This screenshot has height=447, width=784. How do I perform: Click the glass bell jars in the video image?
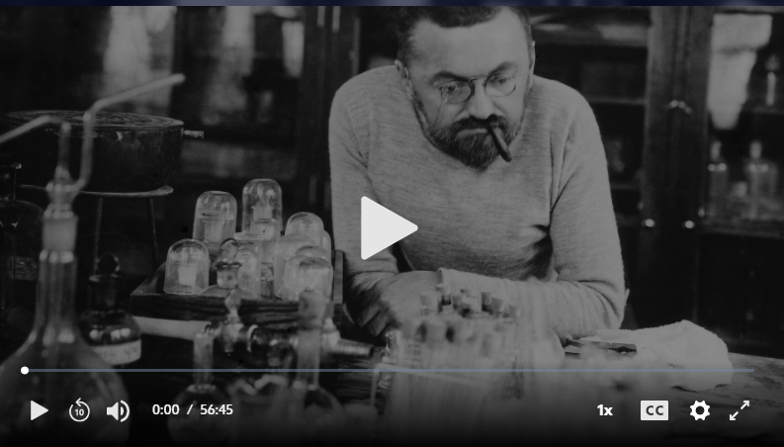pos(250,240)
